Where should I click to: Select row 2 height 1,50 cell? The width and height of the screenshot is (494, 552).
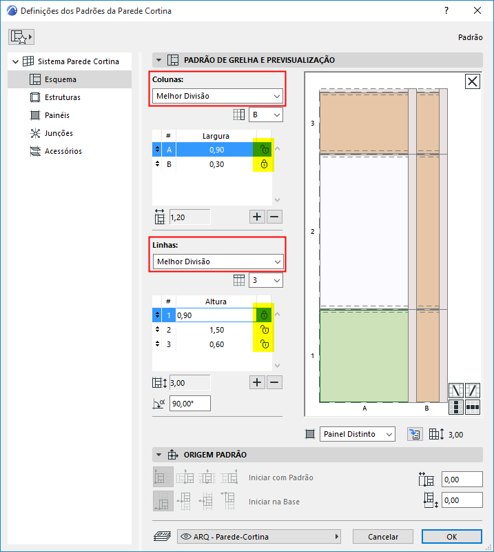coord(216,330)
